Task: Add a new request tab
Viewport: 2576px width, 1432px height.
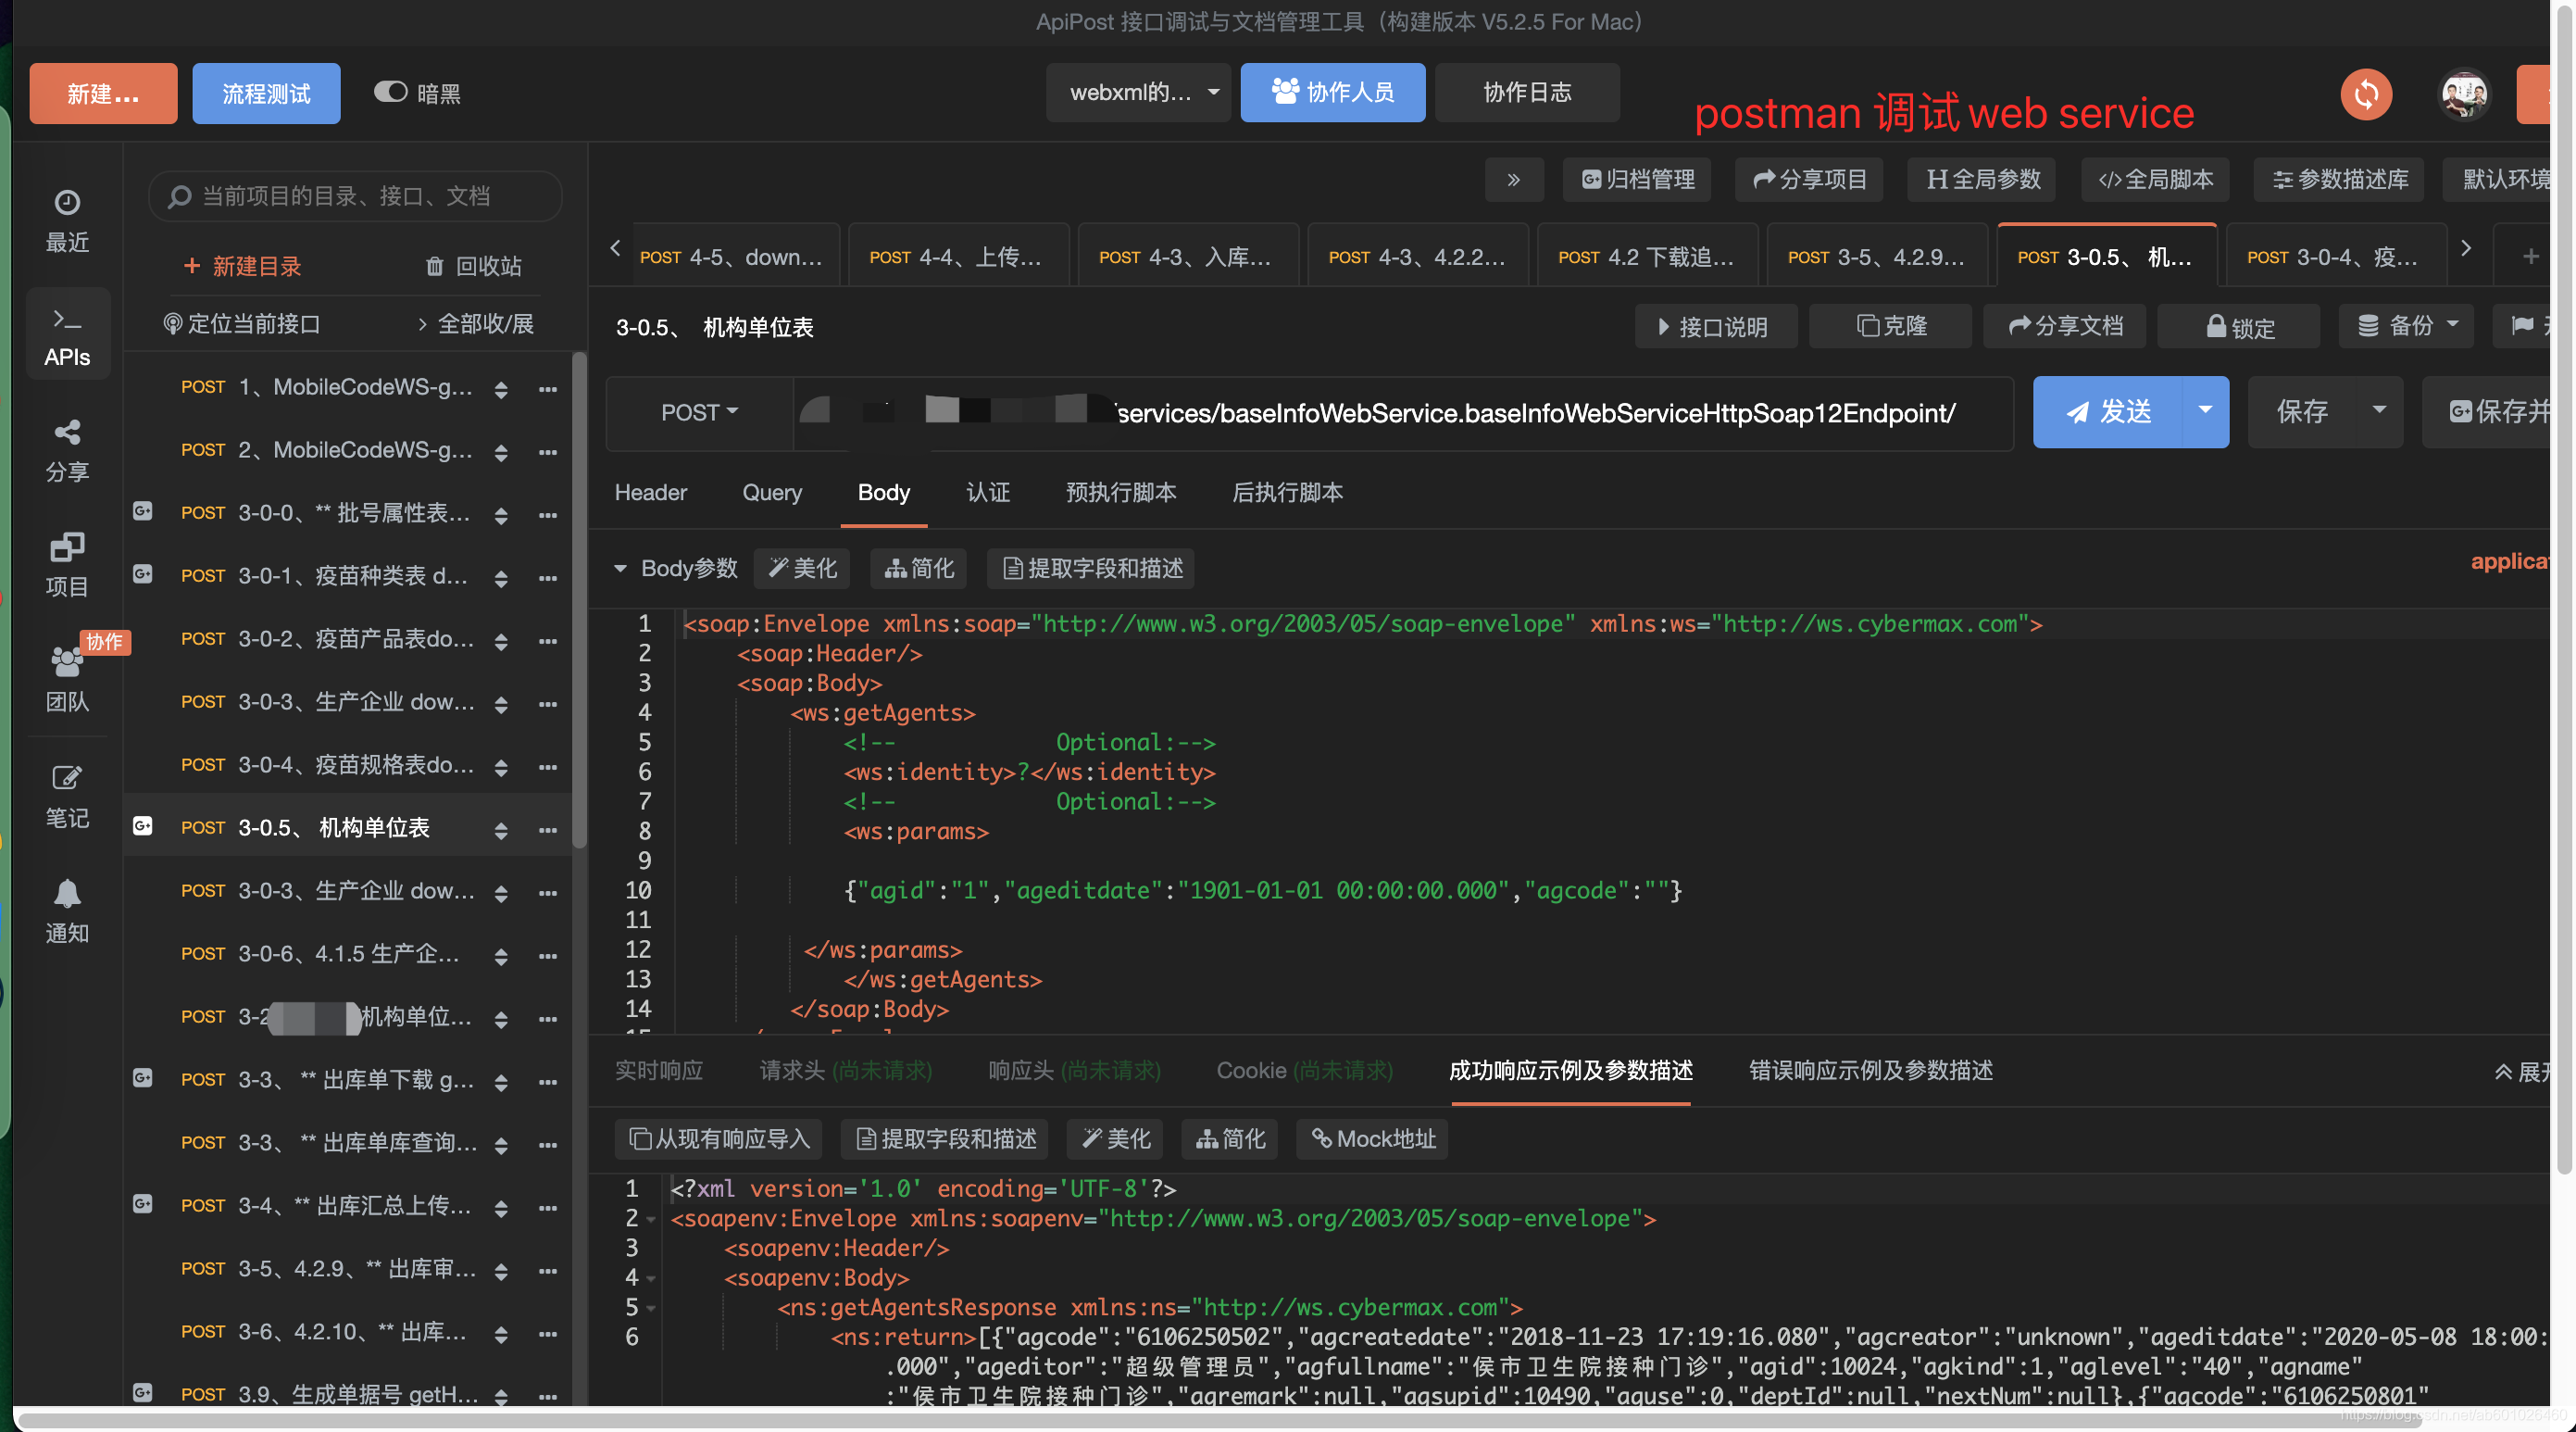Action: click(2531, 256)
